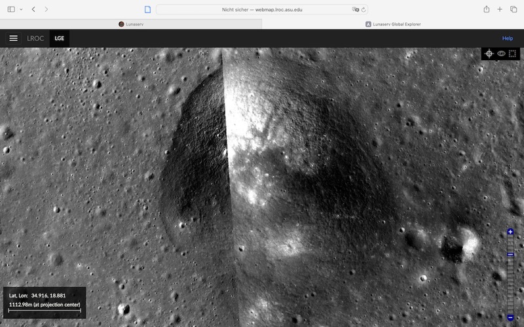Click the plus zoom-in button
This screenshot has width=524, height=327.
coord(511,232)
